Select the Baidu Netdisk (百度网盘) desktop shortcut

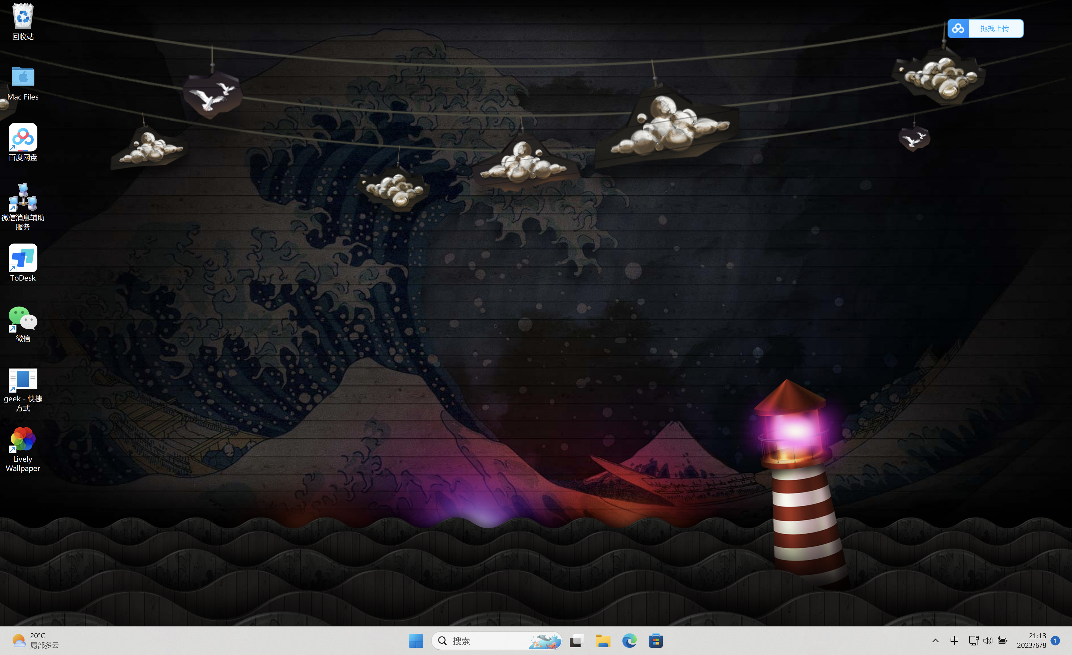(x=23, y=137)
